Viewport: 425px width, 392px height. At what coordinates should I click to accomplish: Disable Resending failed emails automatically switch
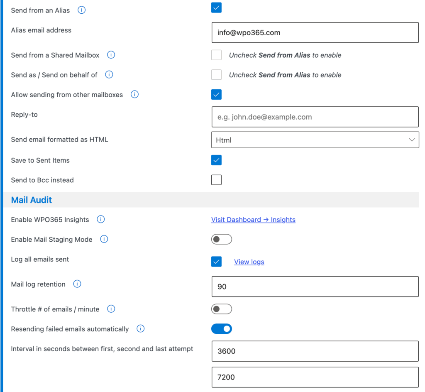pos(222,329)
